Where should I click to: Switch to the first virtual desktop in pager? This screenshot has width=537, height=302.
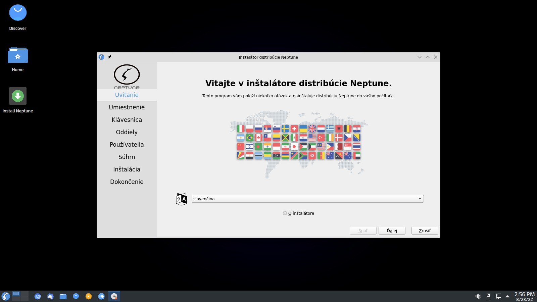[x=16, y=294]
